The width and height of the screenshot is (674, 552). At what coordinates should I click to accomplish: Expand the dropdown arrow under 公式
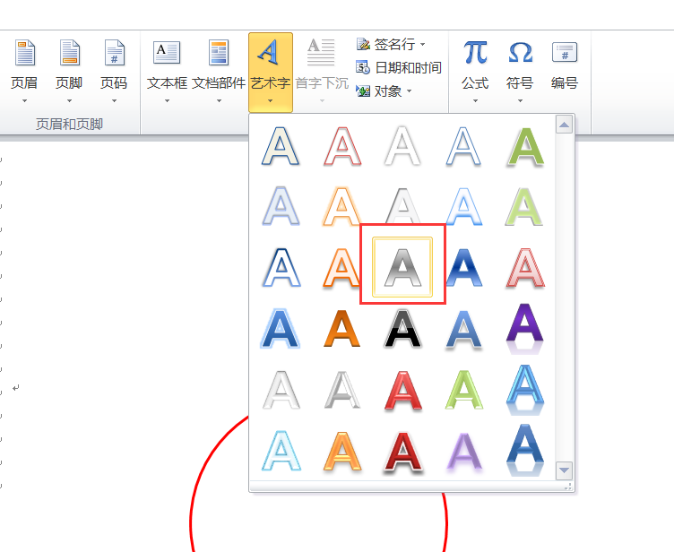(x=475, y=100)
